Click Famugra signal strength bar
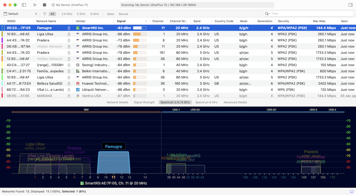Viewport: 356px width, 195px height. [x=140, y=28]
